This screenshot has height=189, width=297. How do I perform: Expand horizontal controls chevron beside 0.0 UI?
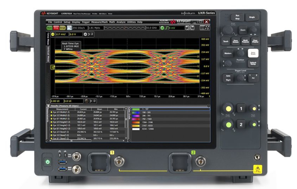click(x=90, y=101)
